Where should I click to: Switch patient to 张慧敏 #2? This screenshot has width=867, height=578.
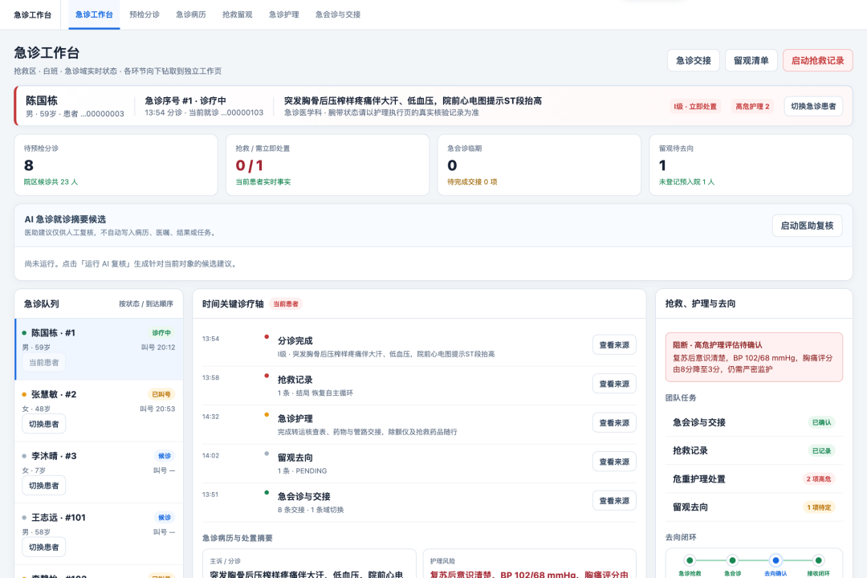(43, 424)
